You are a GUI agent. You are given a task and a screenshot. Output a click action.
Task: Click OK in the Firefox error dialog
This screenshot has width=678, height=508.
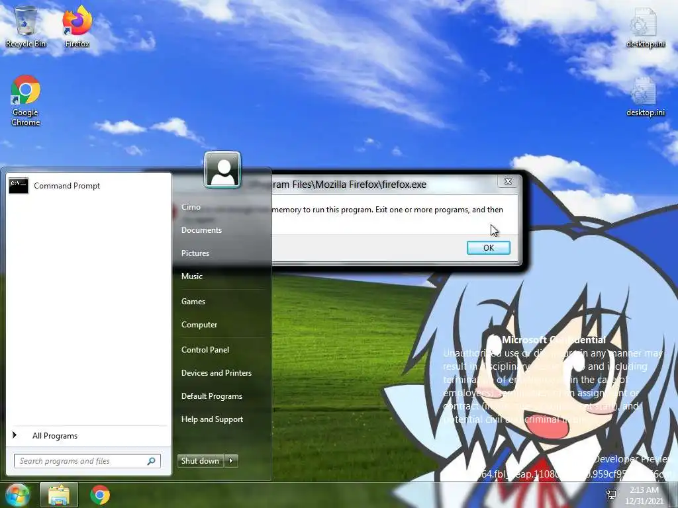click(x=488, y=247)
